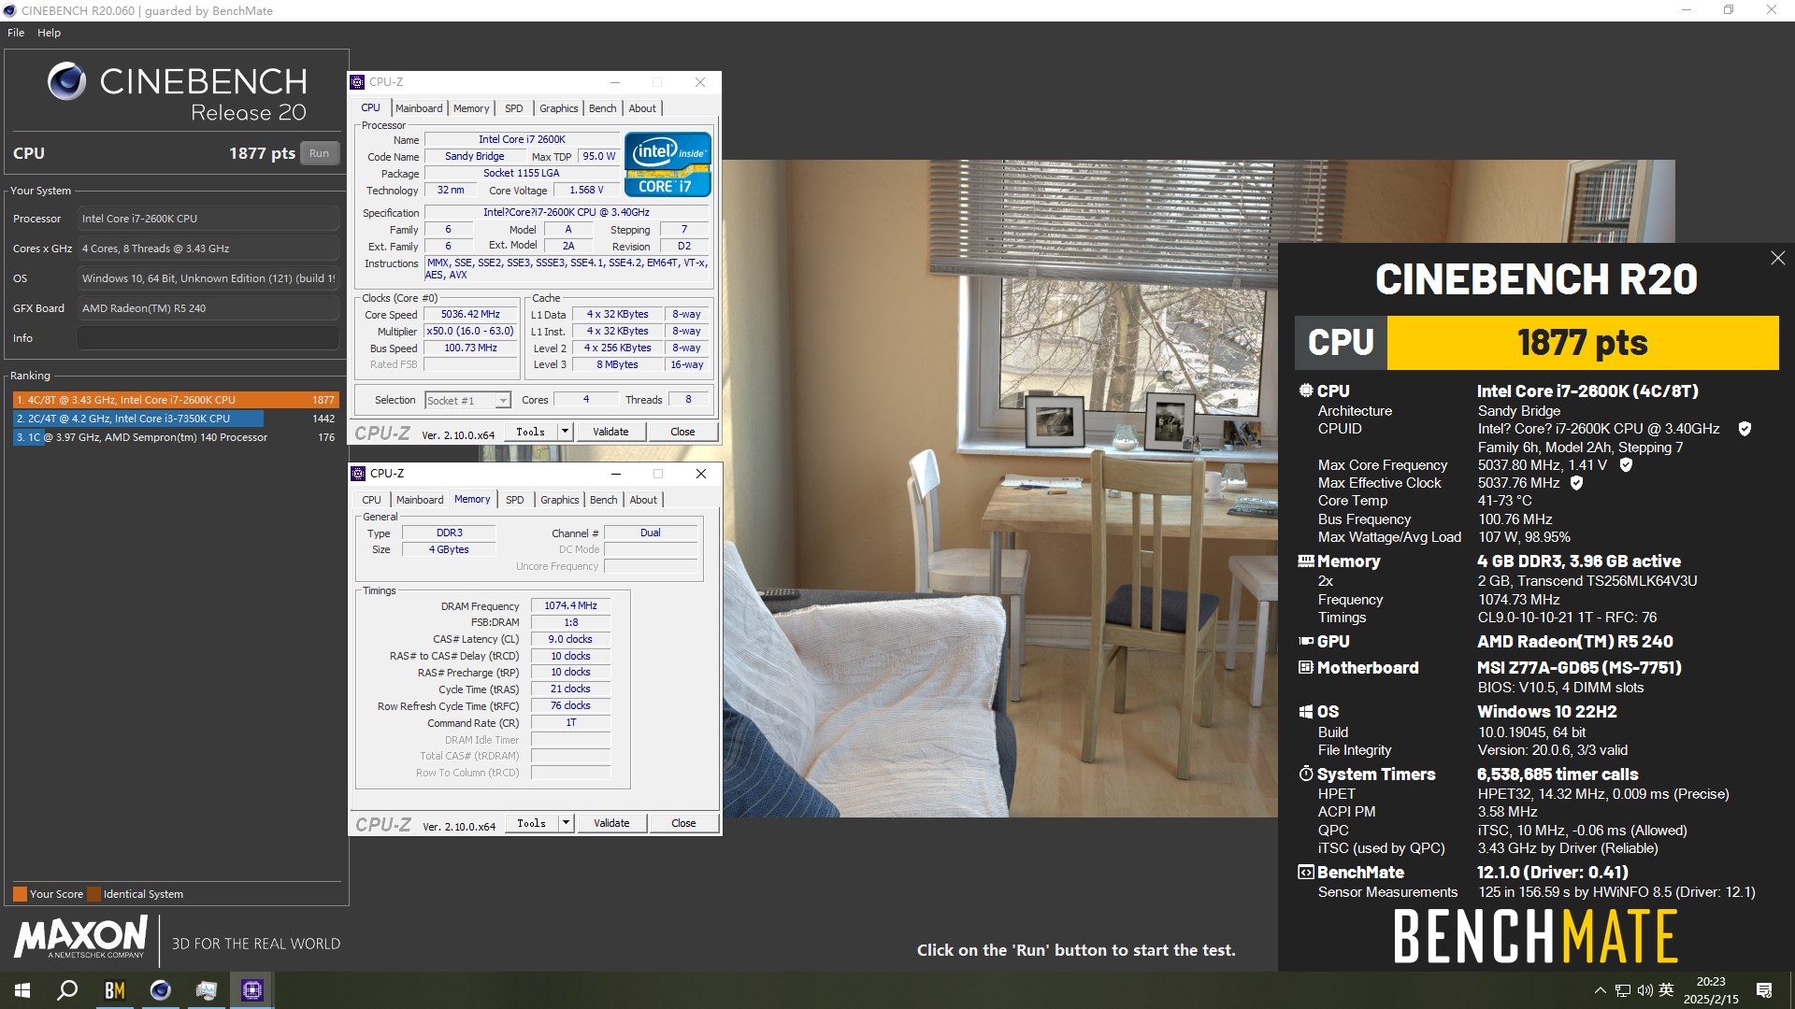This screenshot has width=1795, height=1009.
Task: Open the notification center icon
Action: pos(1764,990)
